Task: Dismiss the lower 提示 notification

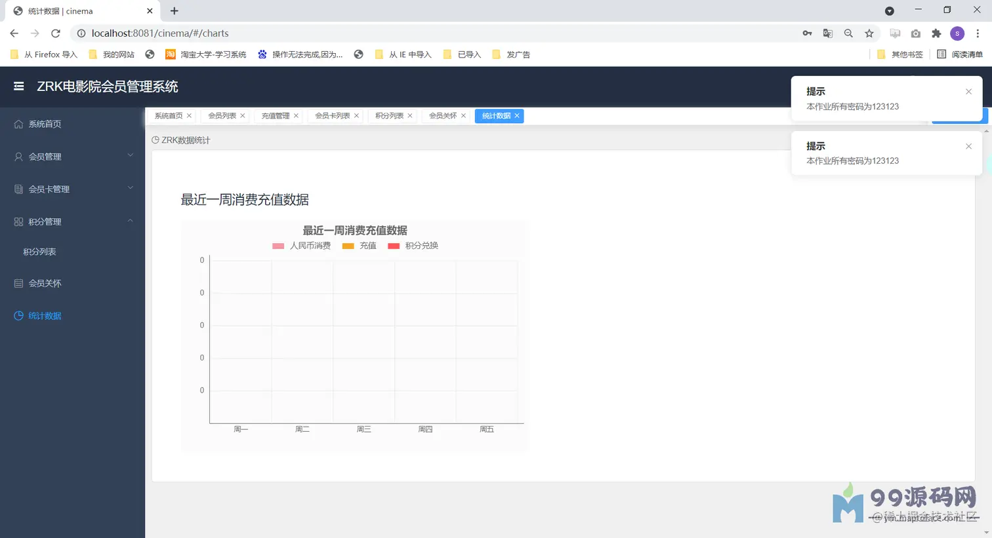Action: pos(968,146)
